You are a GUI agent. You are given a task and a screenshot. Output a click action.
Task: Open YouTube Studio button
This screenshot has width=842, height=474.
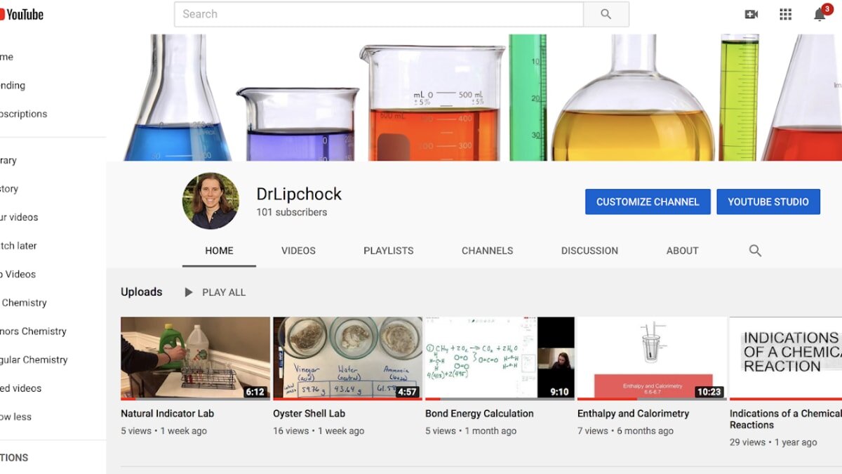(768, 202)
